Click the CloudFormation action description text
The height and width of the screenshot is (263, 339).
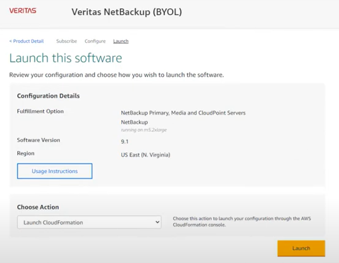(242, 222)
